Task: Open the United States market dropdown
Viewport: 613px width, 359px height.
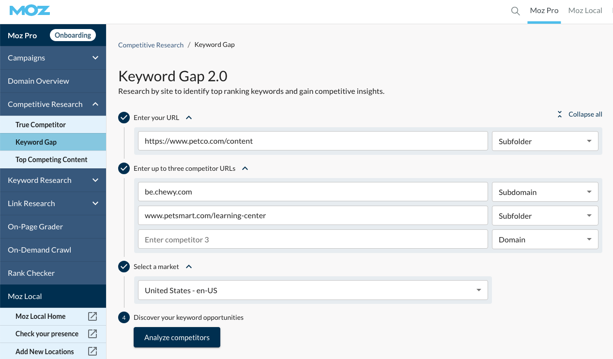Action: click(x=313, y=290)
